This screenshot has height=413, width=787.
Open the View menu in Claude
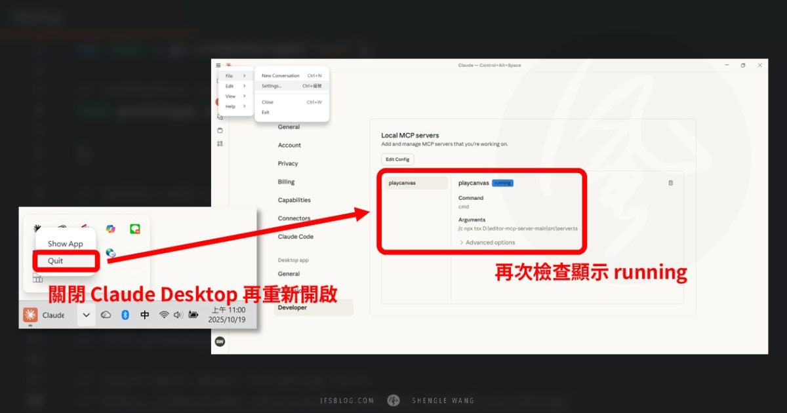point(231,96)
